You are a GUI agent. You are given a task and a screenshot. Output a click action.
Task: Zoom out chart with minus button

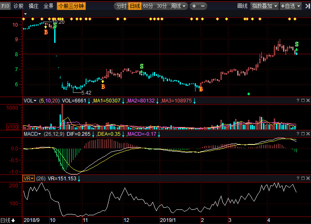pos(203,6)
